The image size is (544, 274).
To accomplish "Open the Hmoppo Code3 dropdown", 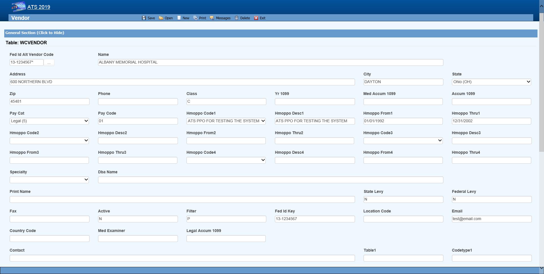I will click(x=403, y=141).
